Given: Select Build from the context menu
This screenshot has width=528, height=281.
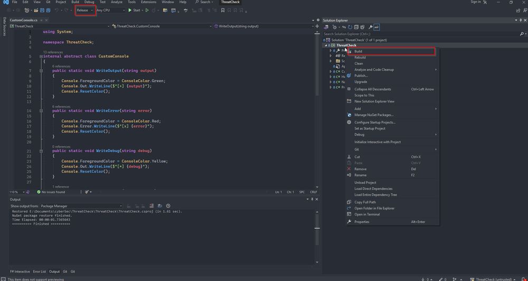Looking at the screenshot, I should click(359, 51).
